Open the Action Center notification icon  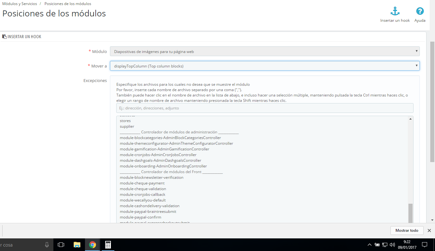(425, 245)
